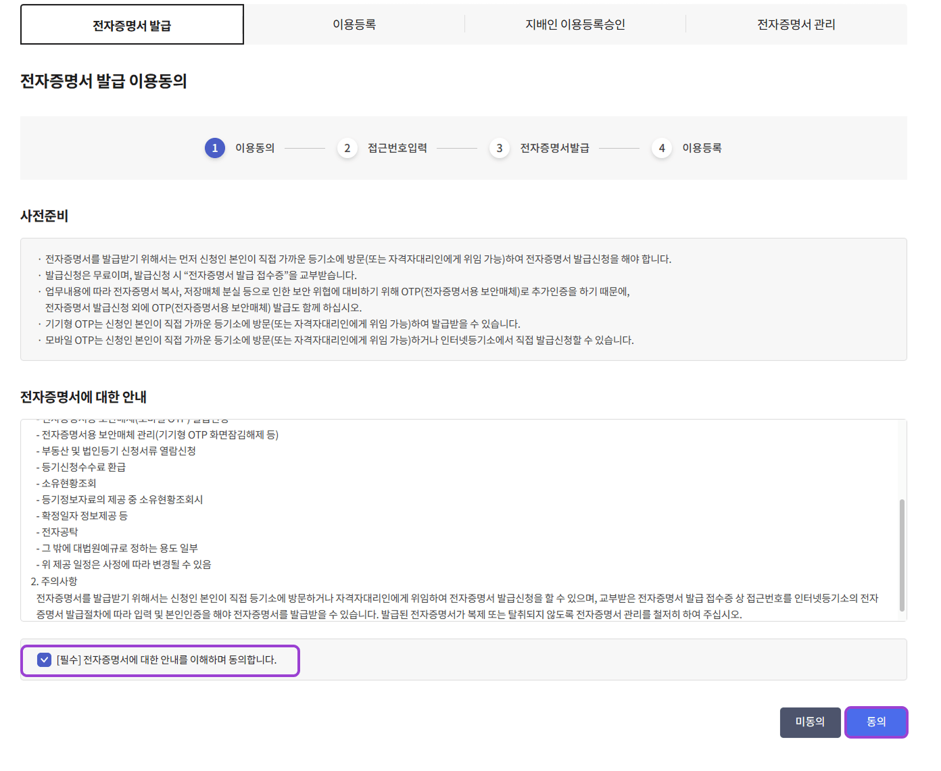Open the 지배인 이용등록승인 tab
This screenshot has height=771, width=941.
pos(575,24)
